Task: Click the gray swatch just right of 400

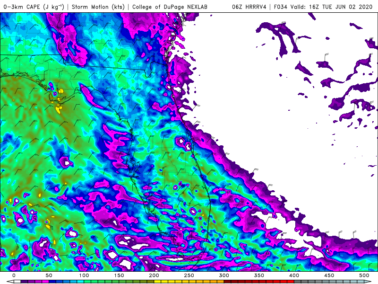Action: tap(298, 282)
